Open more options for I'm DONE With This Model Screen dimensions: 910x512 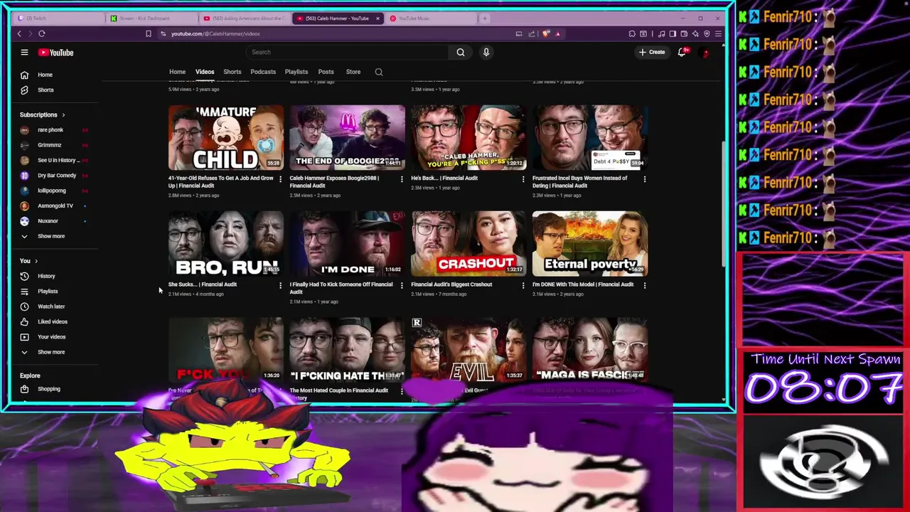point(645,285)
